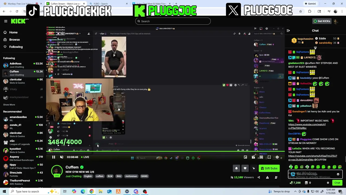Enter fullscreen on the video player
Viewport: 346px width, 195px height.
click(269, 157)
